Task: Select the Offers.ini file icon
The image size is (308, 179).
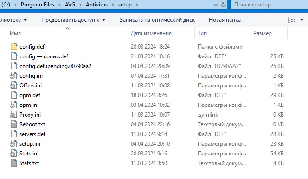Action: point(14,86)
